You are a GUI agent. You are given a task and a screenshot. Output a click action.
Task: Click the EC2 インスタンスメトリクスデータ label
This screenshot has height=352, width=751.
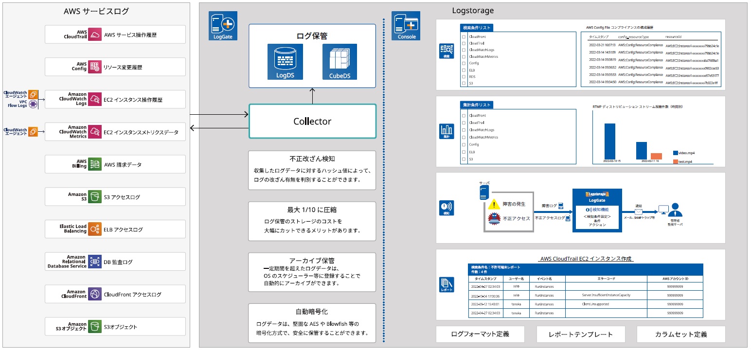pos(141,132)
